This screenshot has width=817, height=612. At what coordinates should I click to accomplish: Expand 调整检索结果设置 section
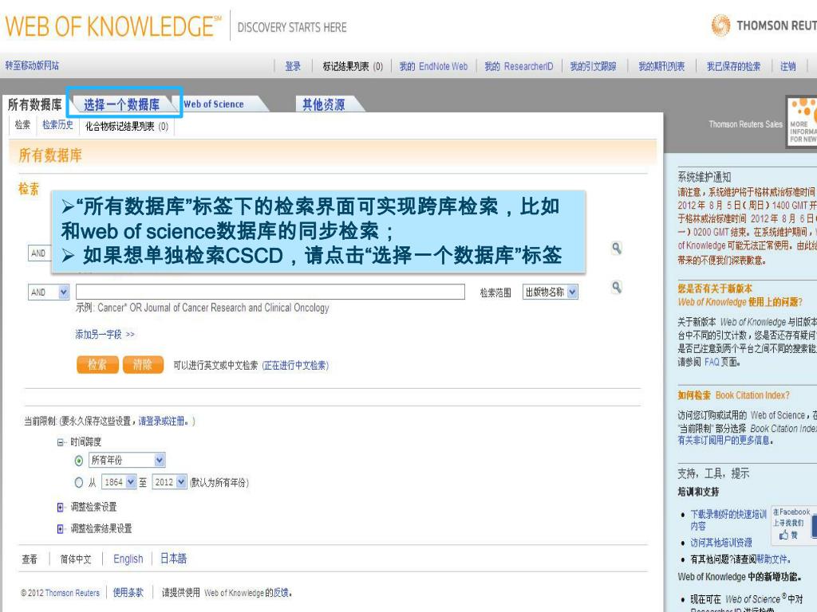[60, 529]
